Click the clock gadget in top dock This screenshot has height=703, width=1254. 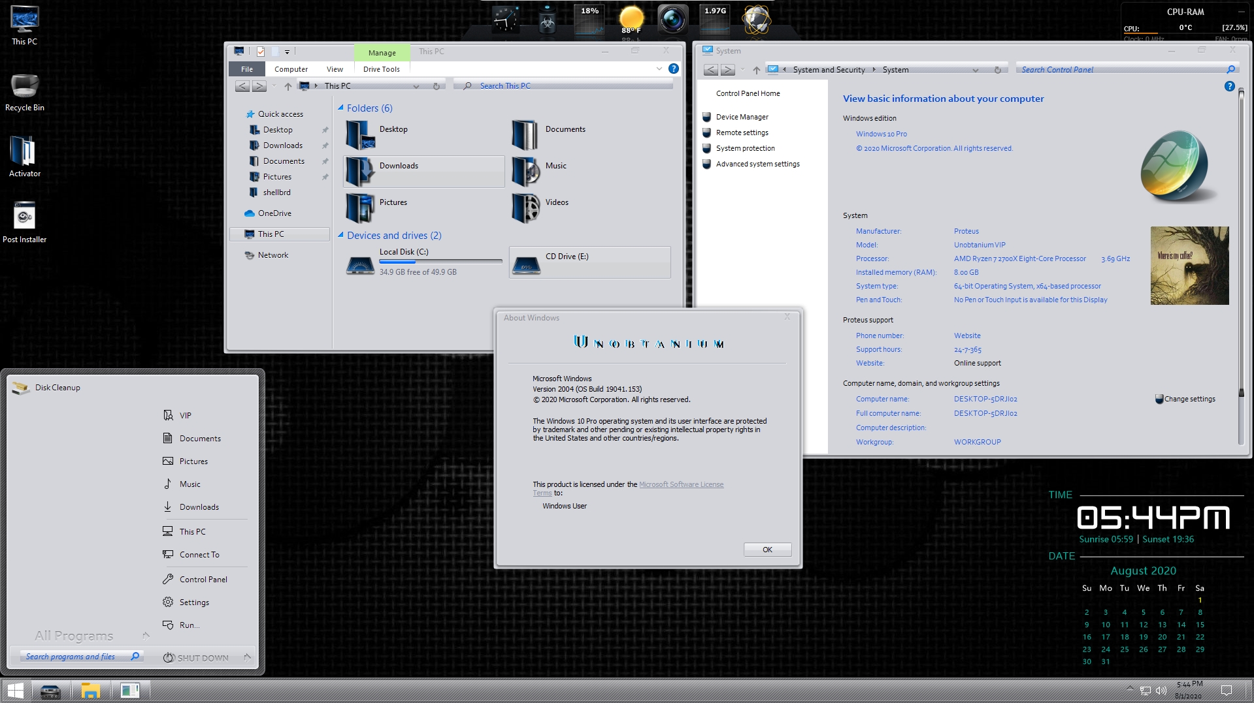(504, 20)
